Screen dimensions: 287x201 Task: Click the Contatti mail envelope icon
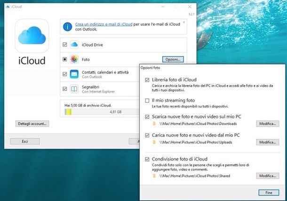(x=74, y=74)
